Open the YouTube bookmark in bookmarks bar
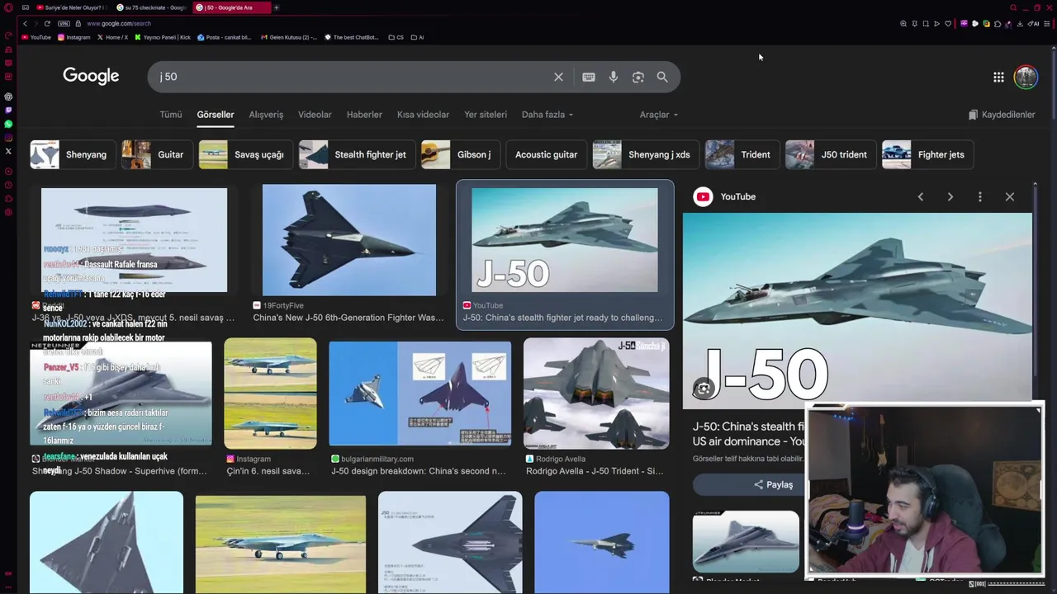This screenshot has height=594, width=1057. [x=36, y=37]
